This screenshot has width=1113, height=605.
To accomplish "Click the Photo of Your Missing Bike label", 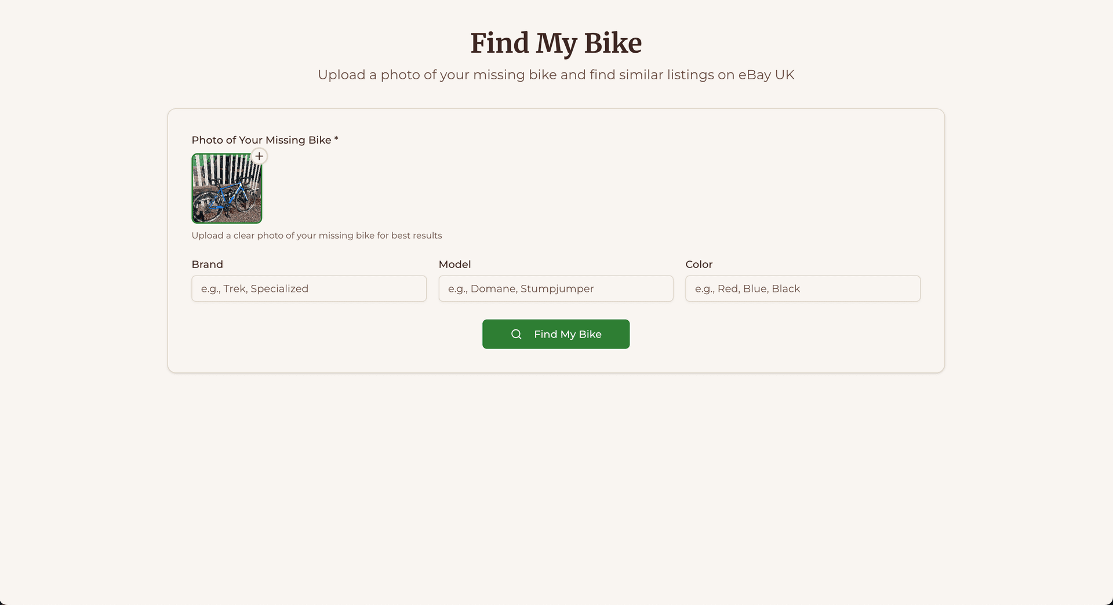I will coord(264,140).
